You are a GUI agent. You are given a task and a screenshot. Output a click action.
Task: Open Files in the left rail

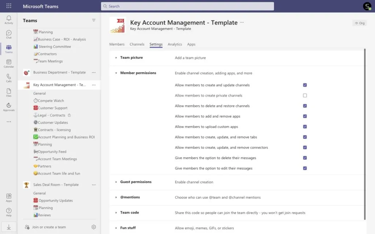pyautogui.click(x=9, y=93)
